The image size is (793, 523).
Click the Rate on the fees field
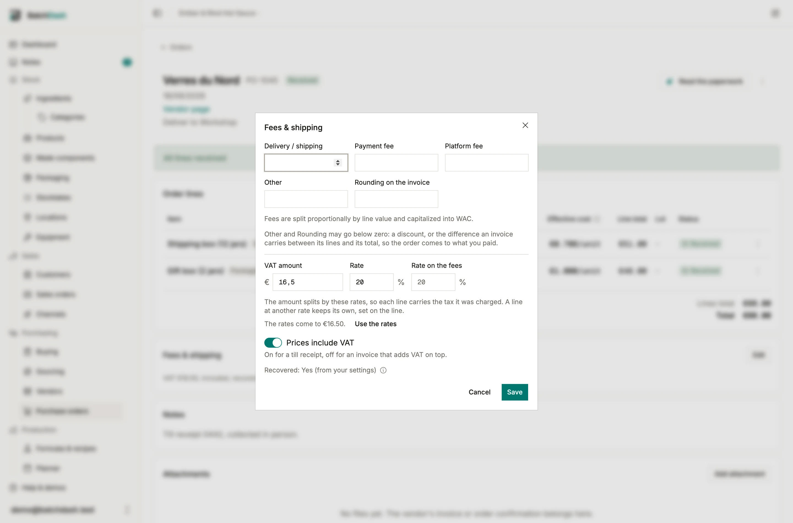click(x=433, y=282)
